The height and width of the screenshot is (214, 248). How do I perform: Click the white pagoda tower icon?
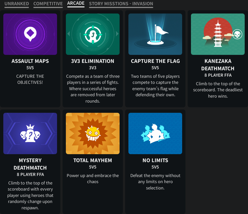[218, 33]
